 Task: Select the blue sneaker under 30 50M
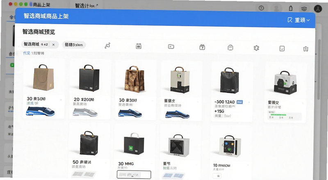click(40, 111)
